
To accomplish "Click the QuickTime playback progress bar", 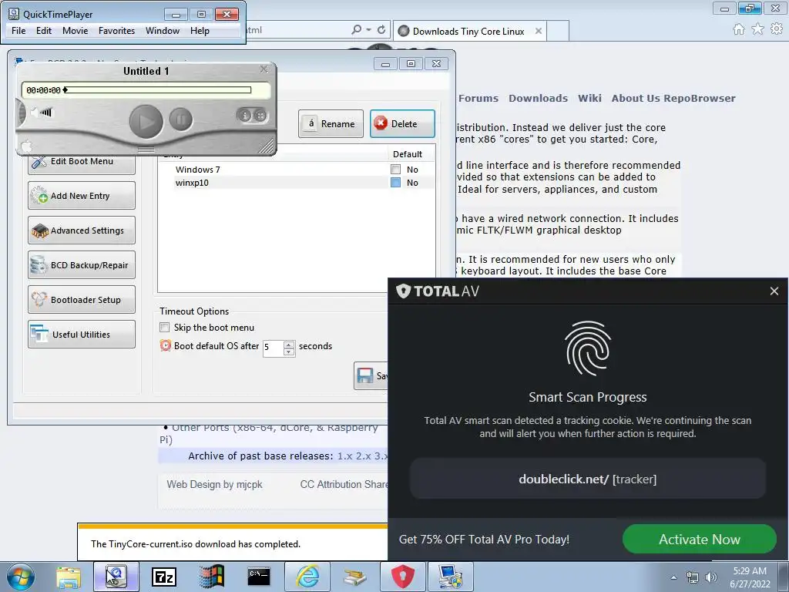I will click(157, 90).
